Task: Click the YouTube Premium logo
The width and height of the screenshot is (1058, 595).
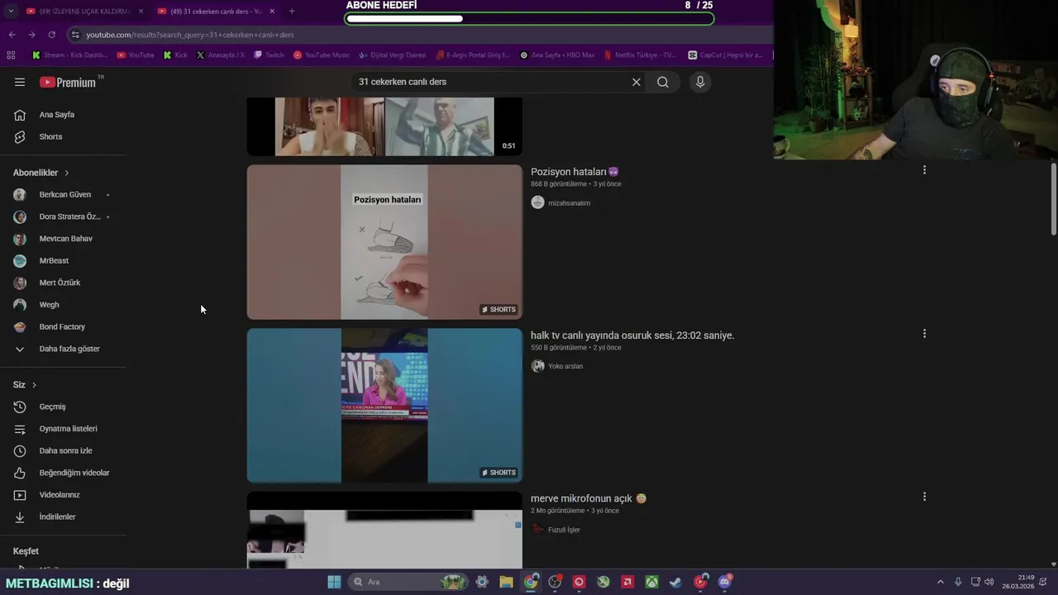Action: (69, 82)
